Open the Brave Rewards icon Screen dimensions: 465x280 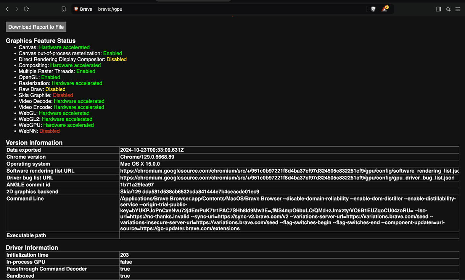click(x=385, y=9)
